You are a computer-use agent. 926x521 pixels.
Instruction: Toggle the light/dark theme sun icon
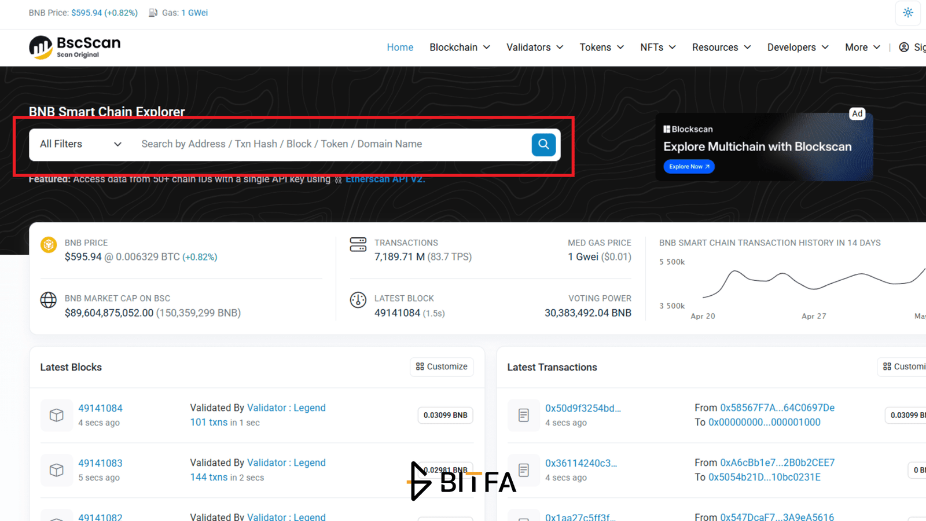tap(907, 13)
